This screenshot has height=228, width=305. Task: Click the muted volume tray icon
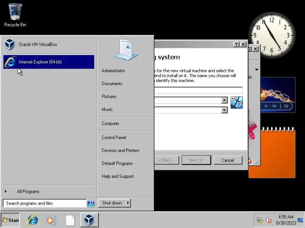pos(269,220)
